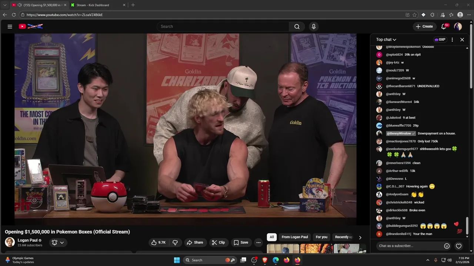Save the video to a playlist
Viewport: 474px width, 266px height.
[241, 243]
